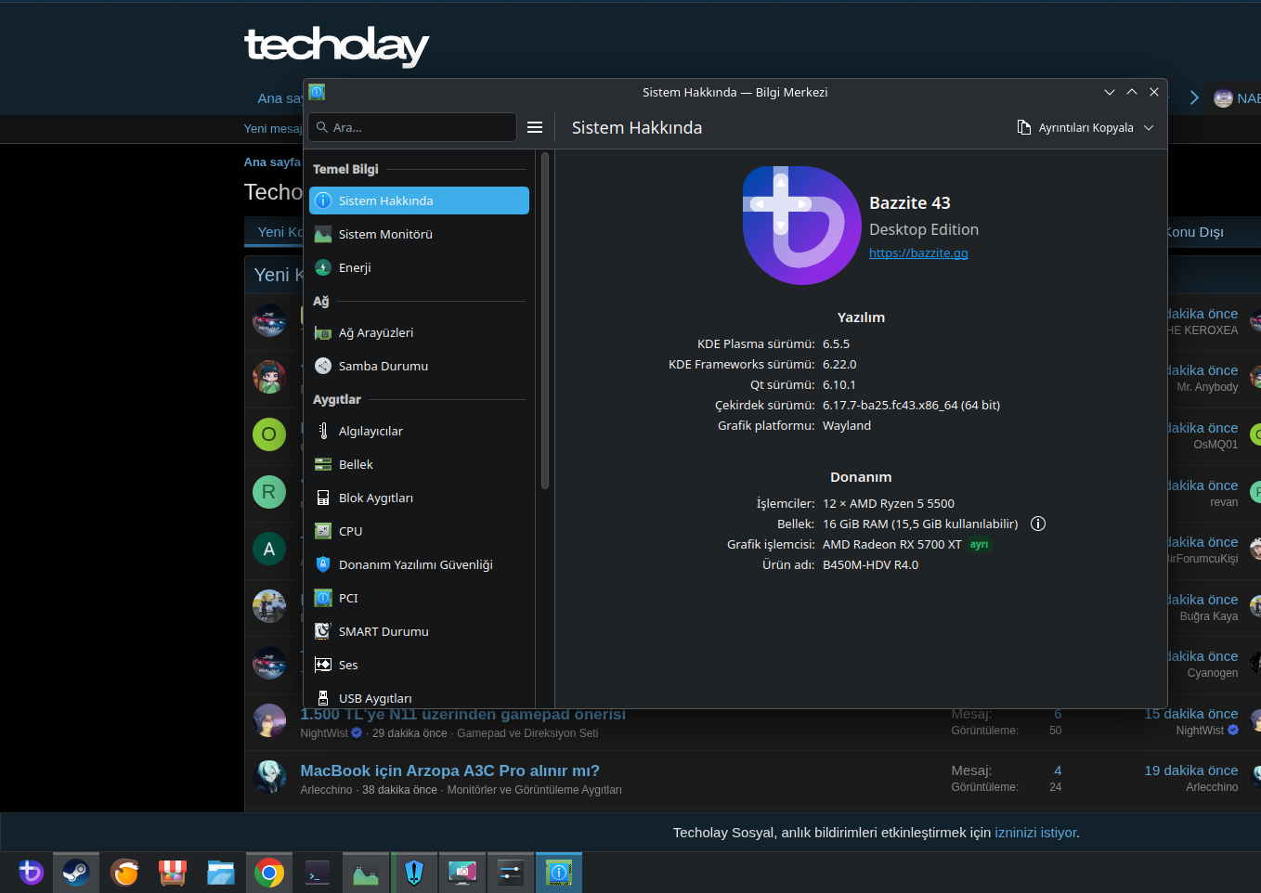Open Samba Durumu page

coord(420,366)
